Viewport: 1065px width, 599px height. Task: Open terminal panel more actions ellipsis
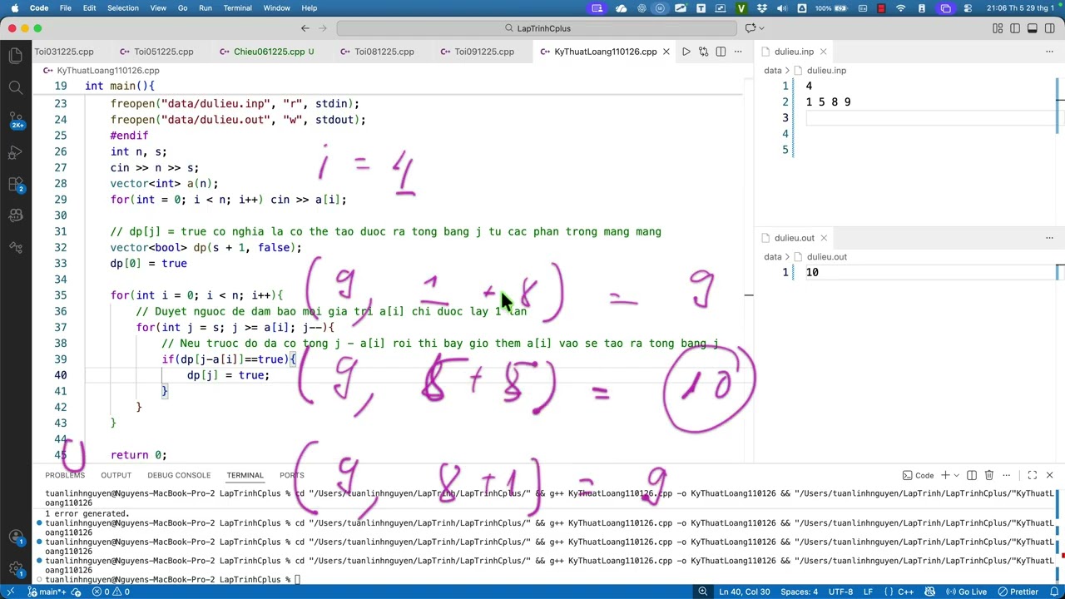pos(1006,475)
